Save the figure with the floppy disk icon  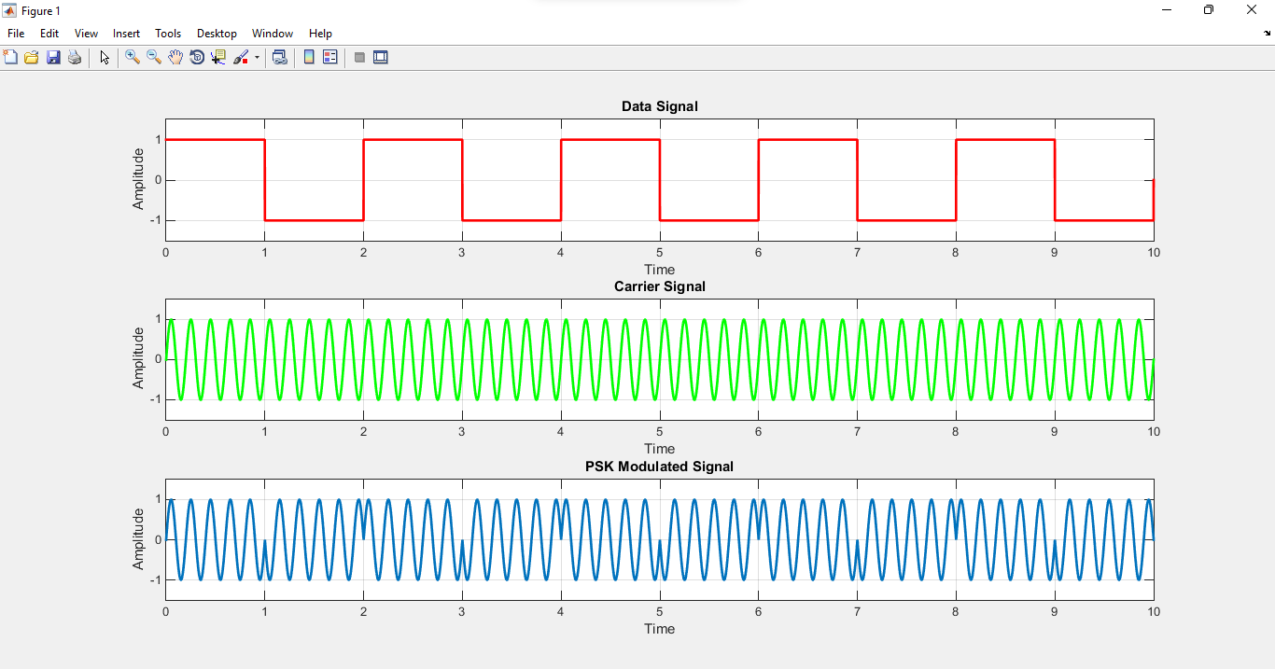point(53,58)
